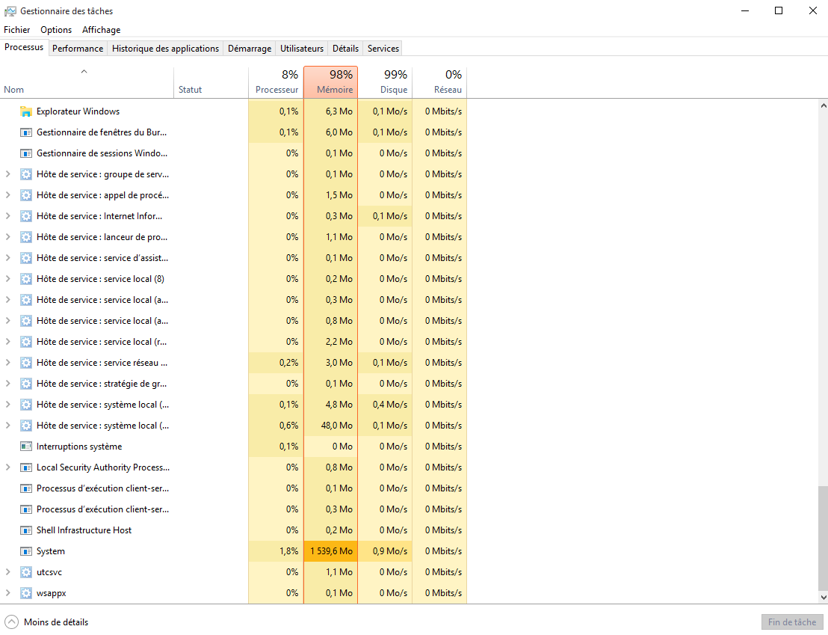Click the Shell Infrastructure Host icon
The height and width of the screenshot is (635, 828).
(x=26, y=530)
